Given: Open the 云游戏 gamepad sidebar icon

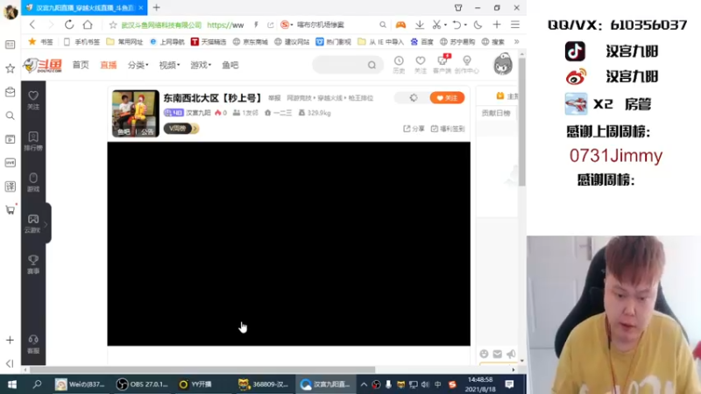Looking at the screenshot, I should (x=32, y=223).
